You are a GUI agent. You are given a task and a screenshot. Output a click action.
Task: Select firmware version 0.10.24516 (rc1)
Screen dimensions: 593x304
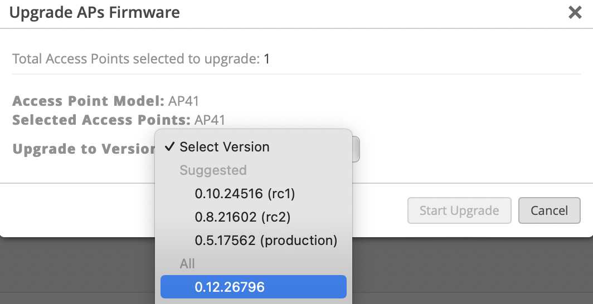pos(245,194)
